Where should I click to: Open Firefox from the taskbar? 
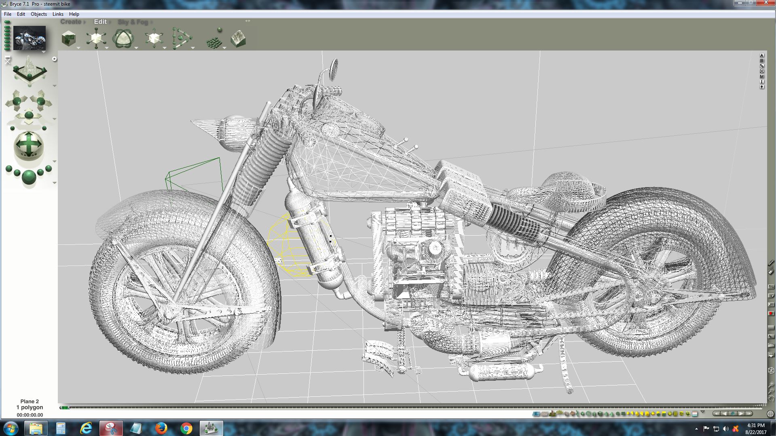click(x=161, y=428)
